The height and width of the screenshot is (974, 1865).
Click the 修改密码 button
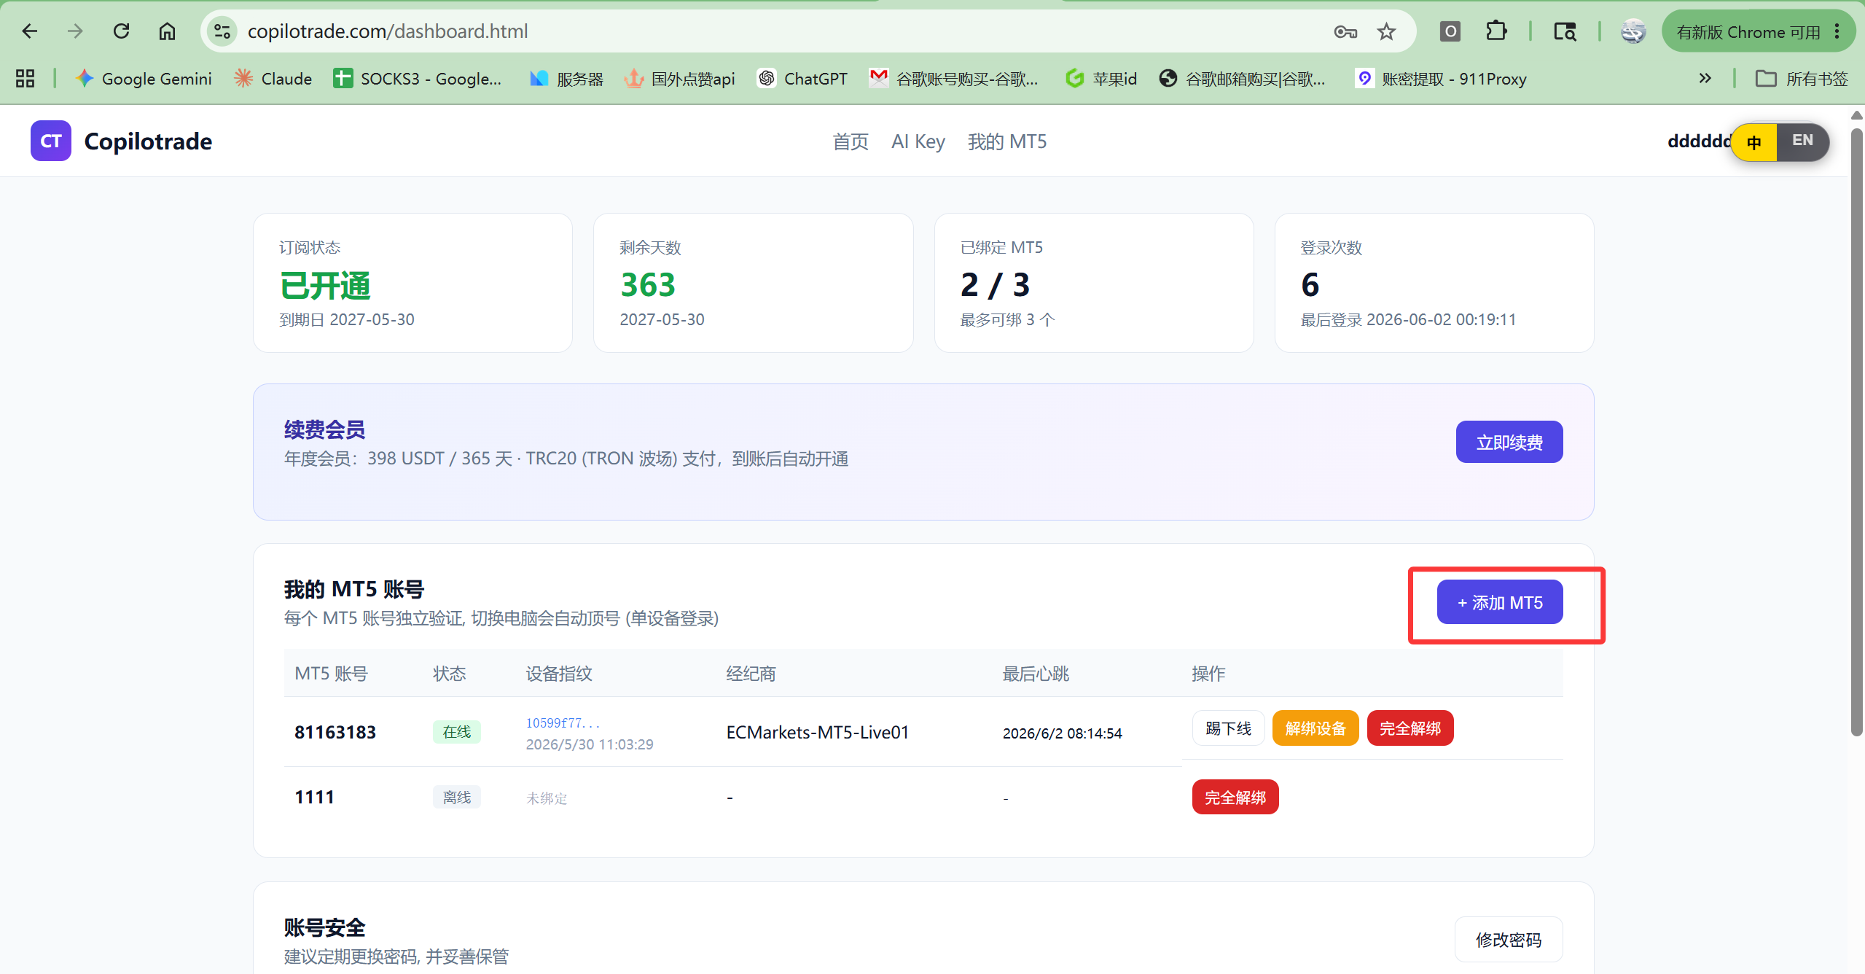click(1509, 940)
